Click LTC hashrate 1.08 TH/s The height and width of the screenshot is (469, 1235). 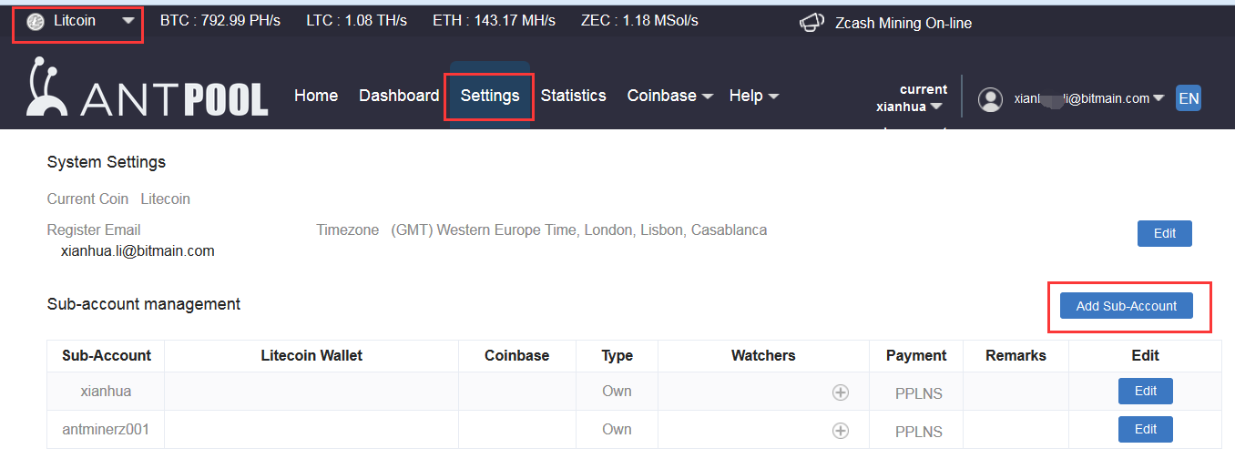tap(357, 20)
